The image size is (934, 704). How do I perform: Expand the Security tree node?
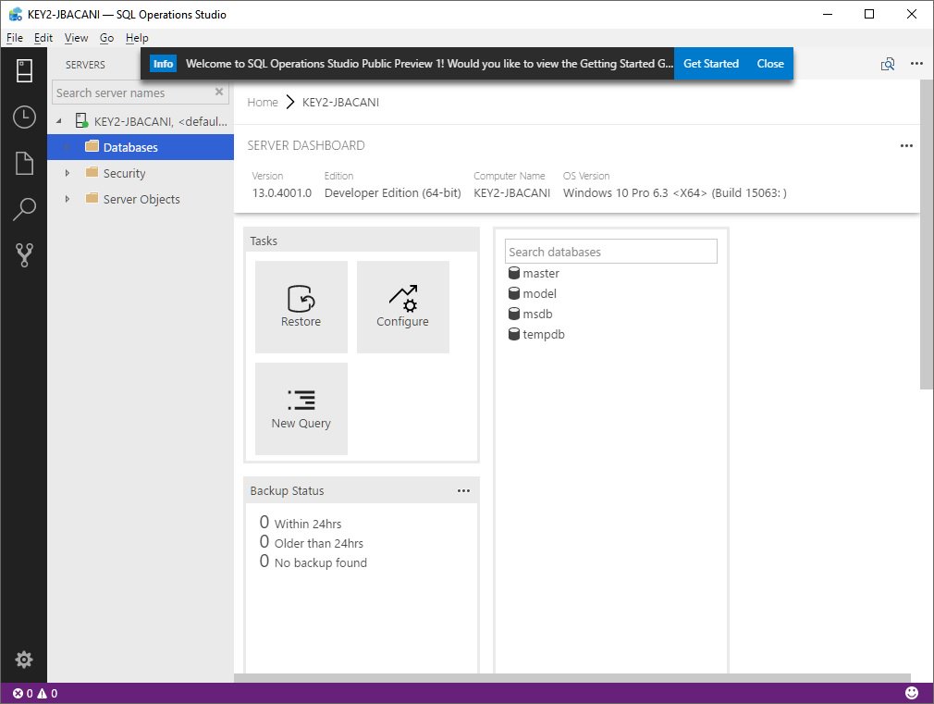68,173
